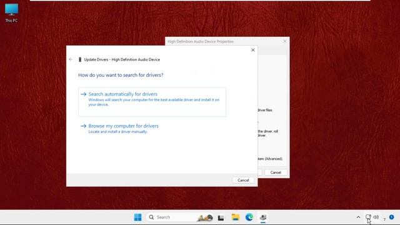Go back using the wizard back arrow
The image size is (400, 225).
(71, 59)
